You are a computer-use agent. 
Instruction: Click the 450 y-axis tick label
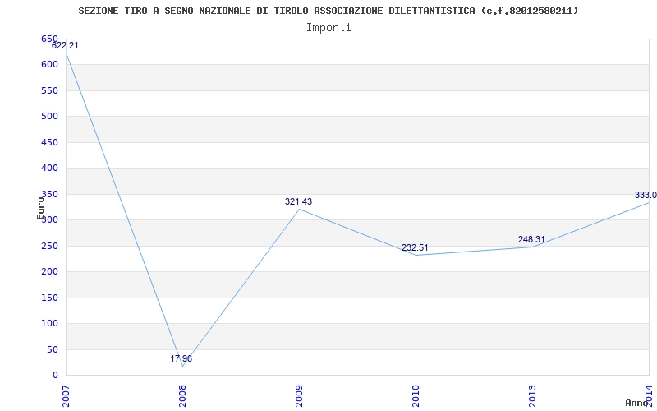click(x=49, y=142)
